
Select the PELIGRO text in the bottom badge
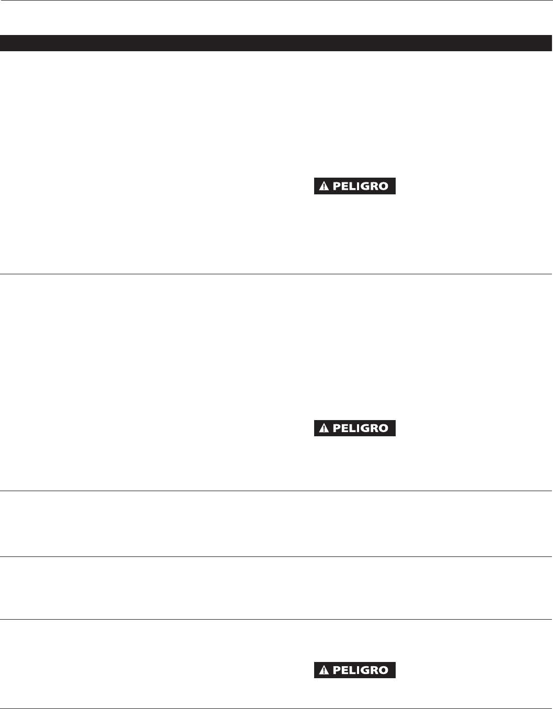pos(361,670)
